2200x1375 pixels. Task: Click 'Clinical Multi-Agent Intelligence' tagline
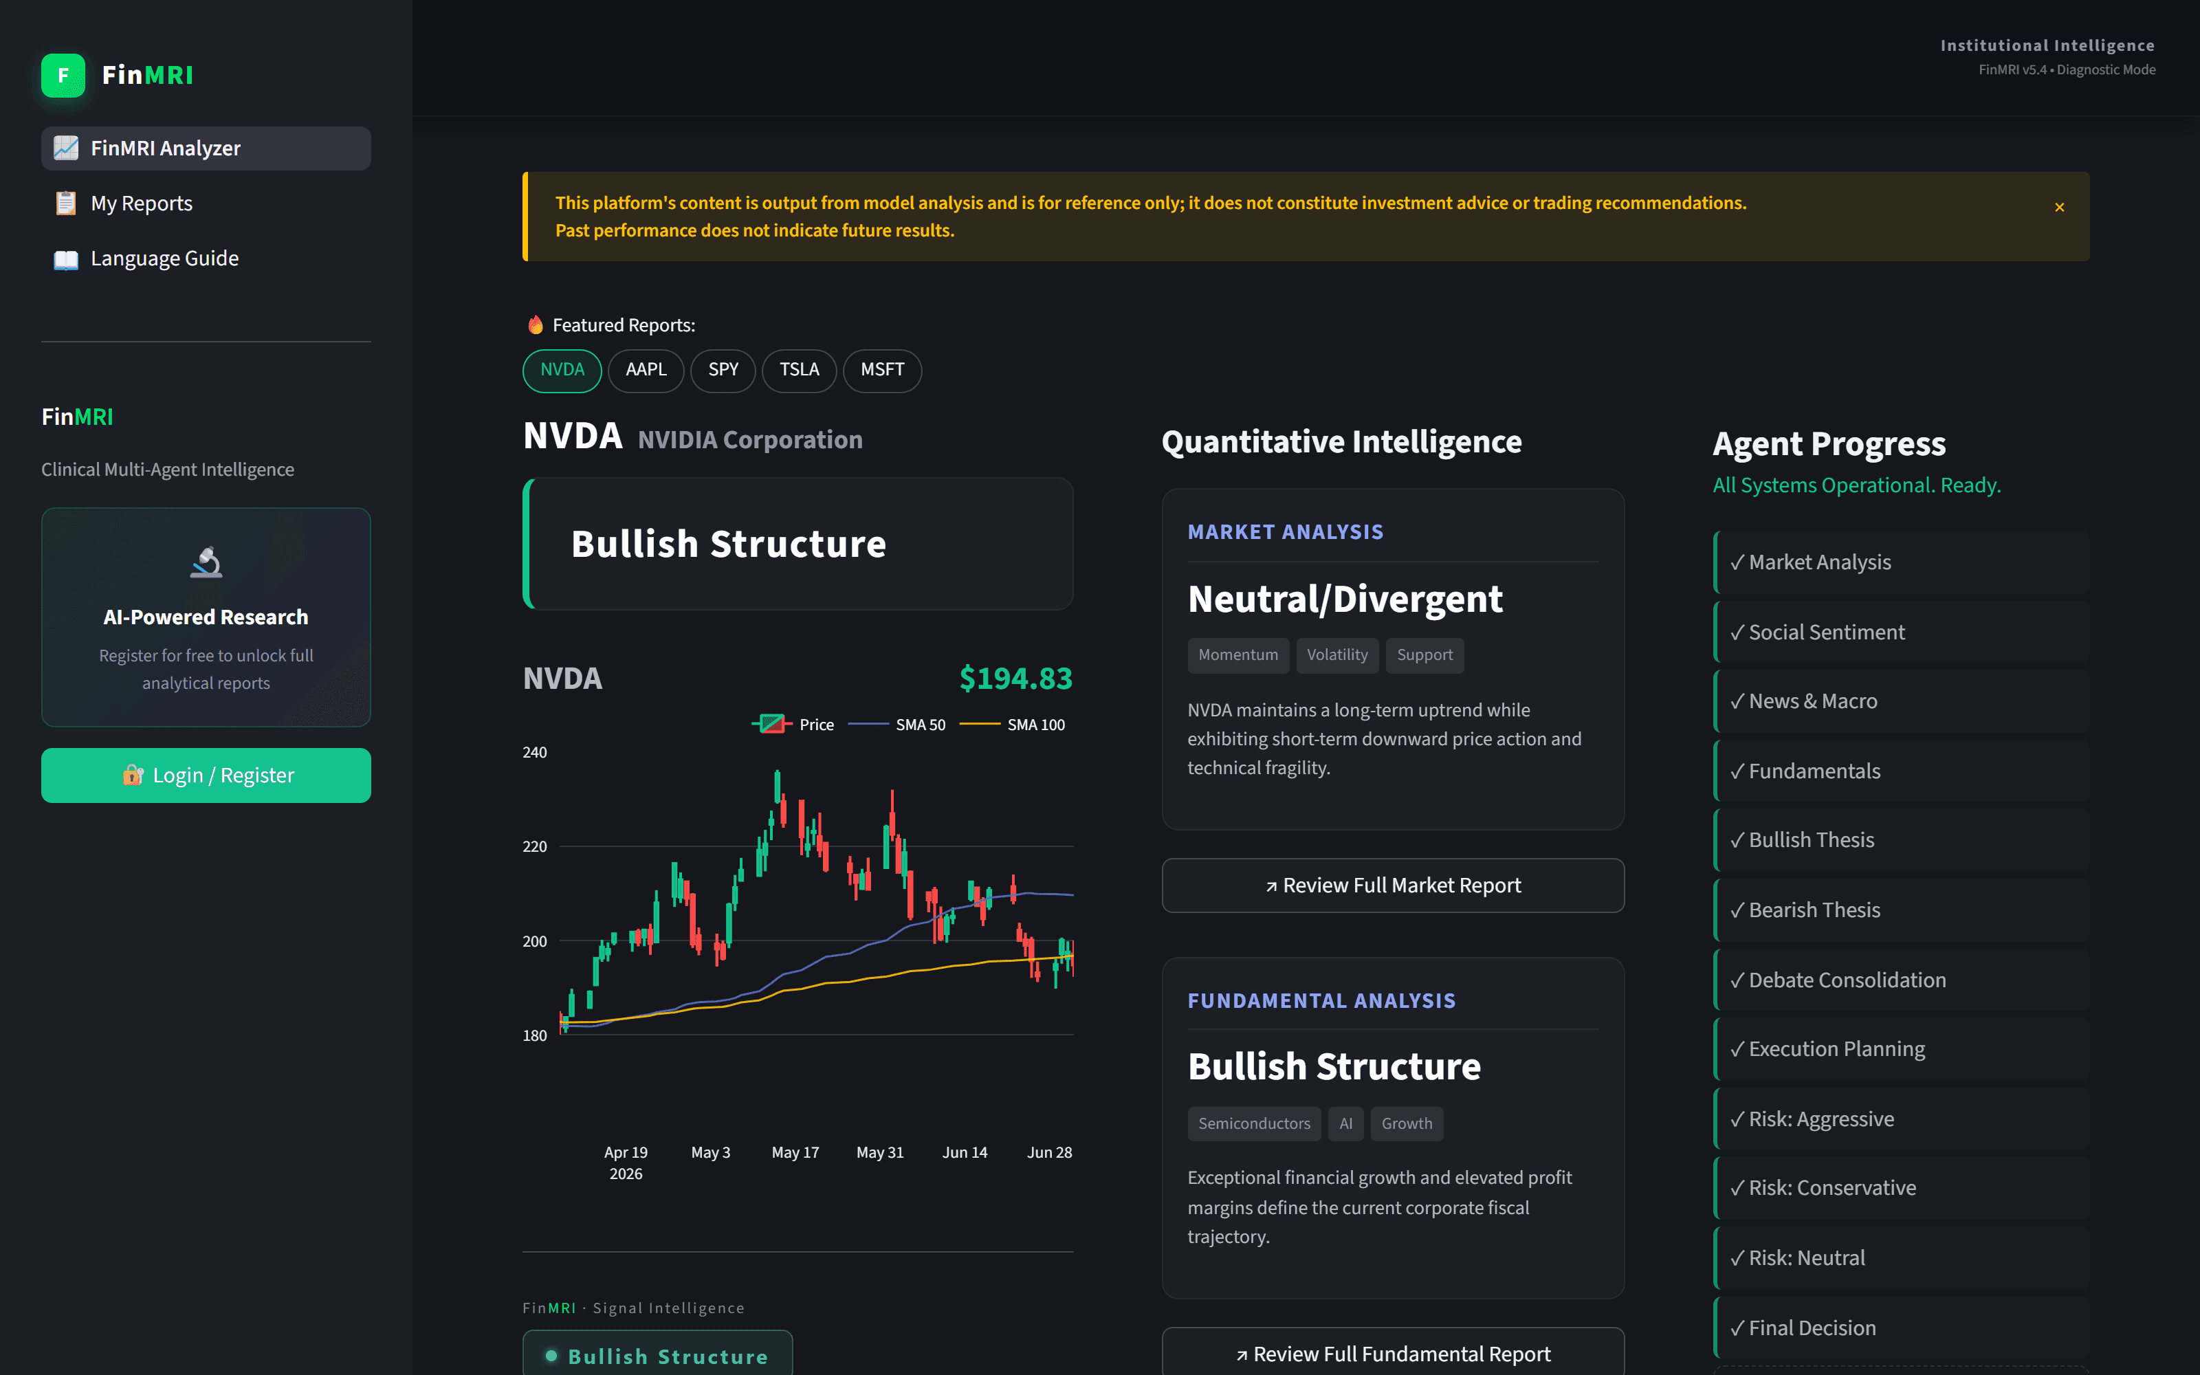[167, 470]
